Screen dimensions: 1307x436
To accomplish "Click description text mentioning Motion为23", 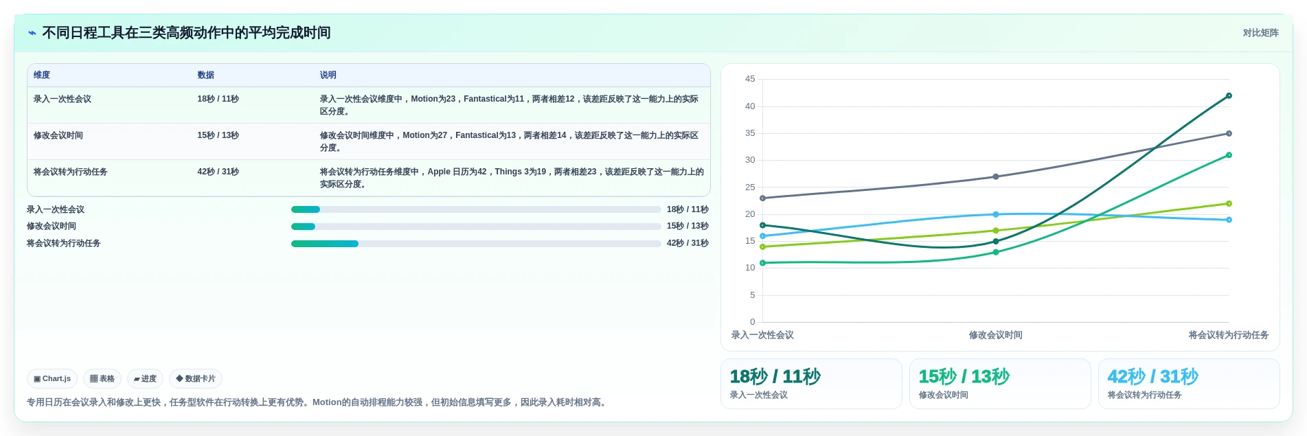I will (509, 105).
